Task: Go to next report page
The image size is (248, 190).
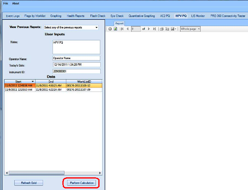Action: coord(149,29)
